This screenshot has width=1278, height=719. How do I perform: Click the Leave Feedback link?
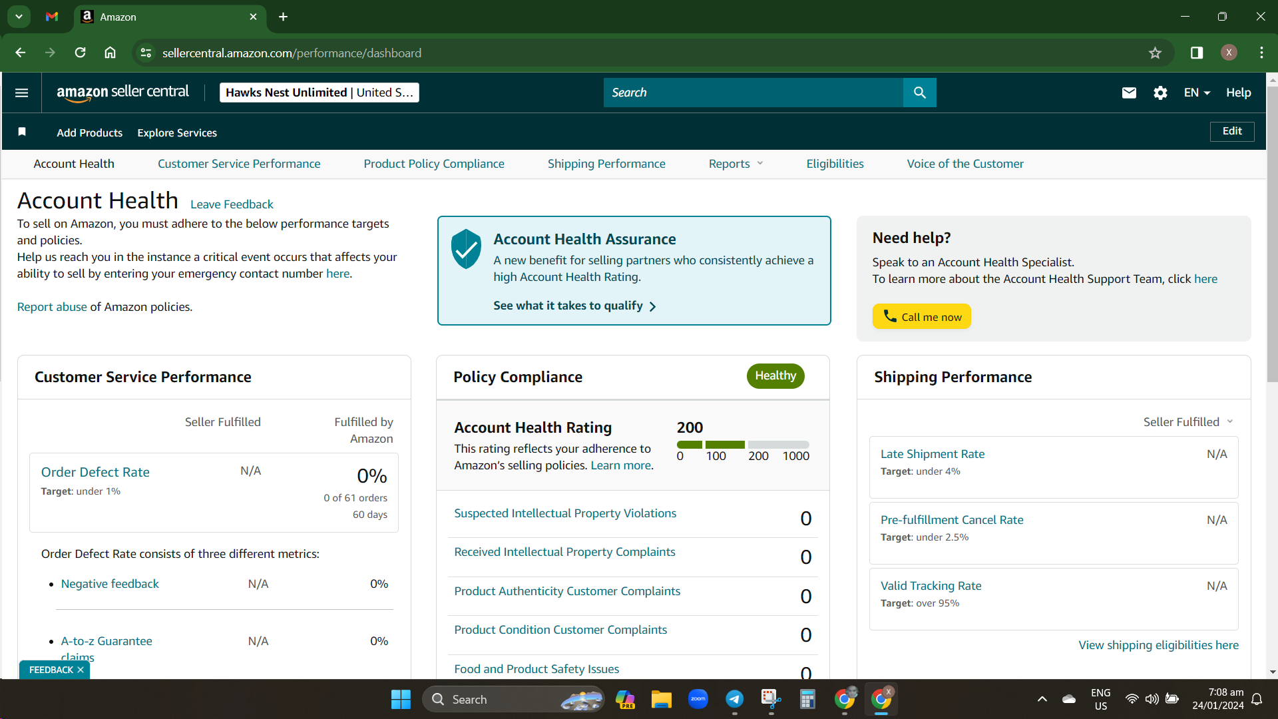[x=232, y=204]
